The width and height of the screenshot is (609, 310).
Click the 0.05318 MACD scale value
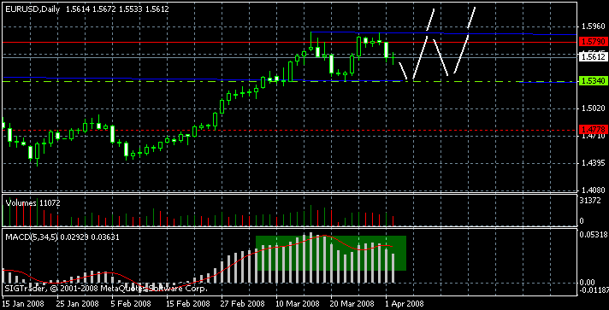click(x=593, y=235)
